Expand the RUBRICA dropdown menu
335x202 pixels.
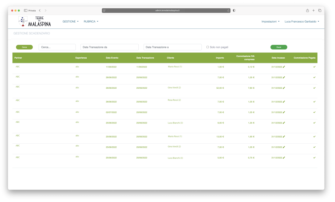(91, 22)
